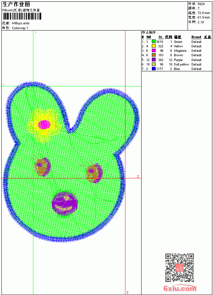Click the dull yellow thread swatch
213x295 pixels.
[154, 64]
